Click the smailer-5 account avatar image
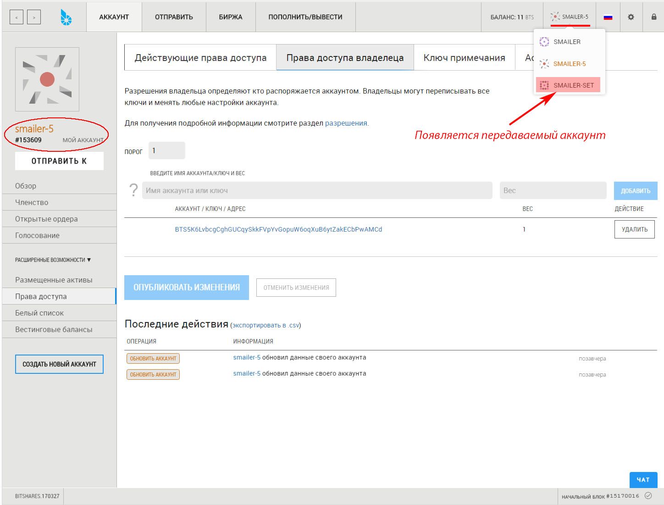 click(47, 79)
